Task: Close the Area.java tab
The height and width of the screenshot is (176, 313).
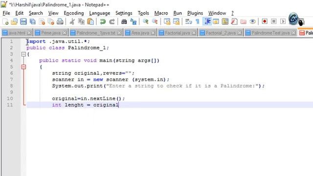Action: 153,33
